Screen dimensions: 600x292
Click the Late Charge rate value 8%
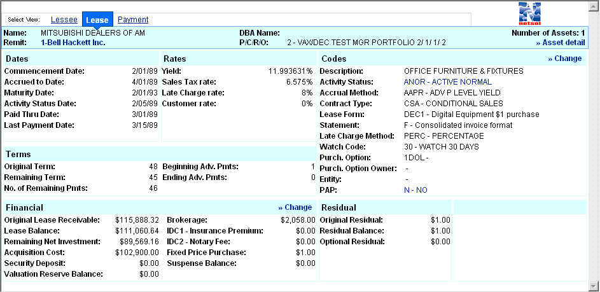(307, 93)
